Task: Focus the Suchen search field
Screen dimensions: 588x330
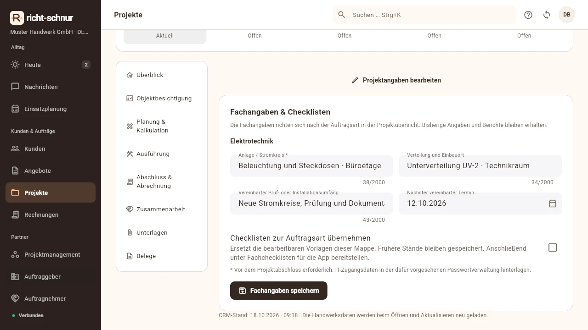Action: pos(424,15)
